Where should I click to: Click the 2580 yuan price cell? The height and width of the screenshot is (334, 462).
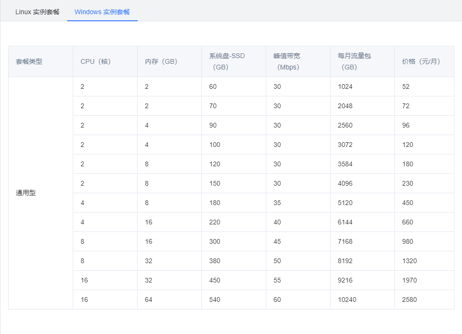click(410, 300)
